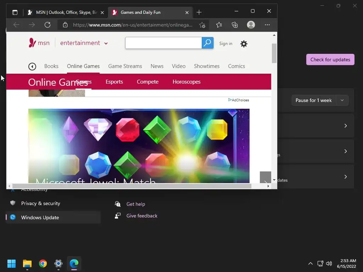Select the Games and Daily Fun tab
Image resolution: width=363 pixels, height=272 pixels.
(x=150, y=12)
